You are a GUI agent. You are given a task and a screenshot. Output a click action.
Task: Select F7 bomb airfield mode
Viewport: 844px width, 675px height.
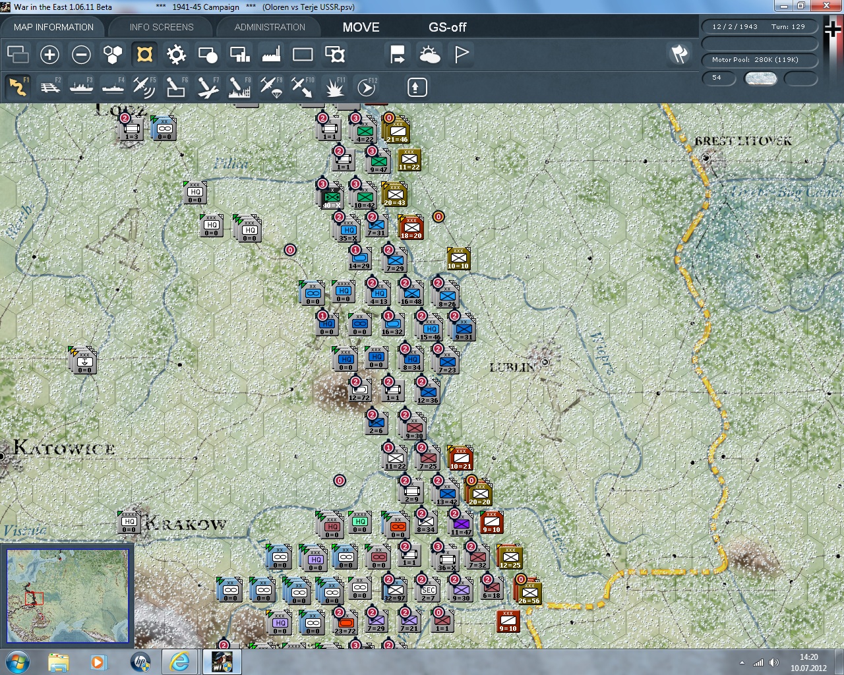[208, 87]
